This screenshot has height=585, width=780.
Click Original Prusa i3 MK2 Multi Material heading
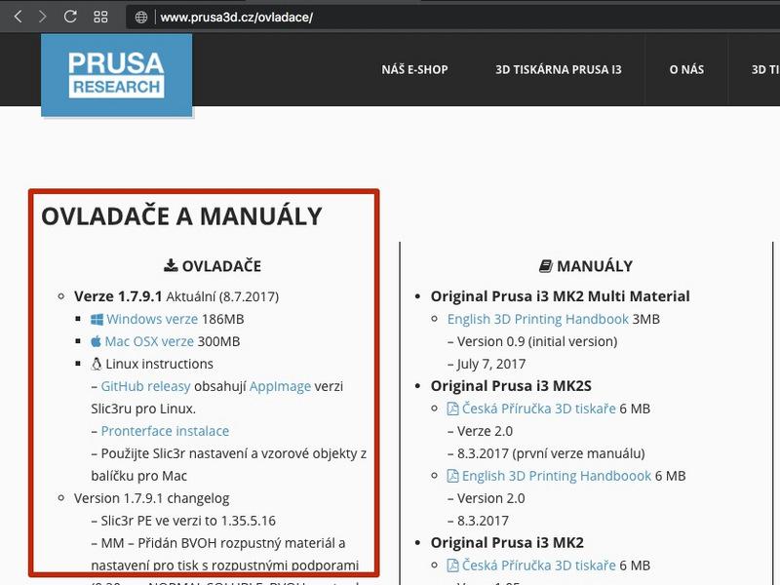coord(560,296)
